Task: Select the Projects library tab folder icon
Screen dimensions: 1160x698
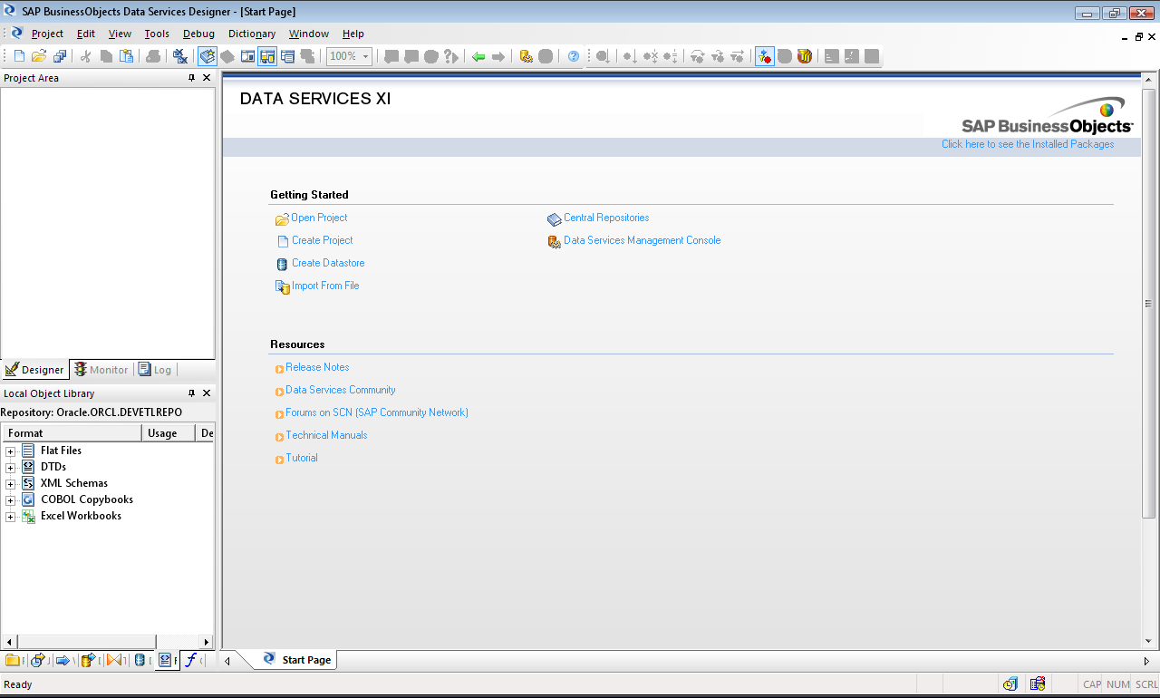Action: coord(13,660)
